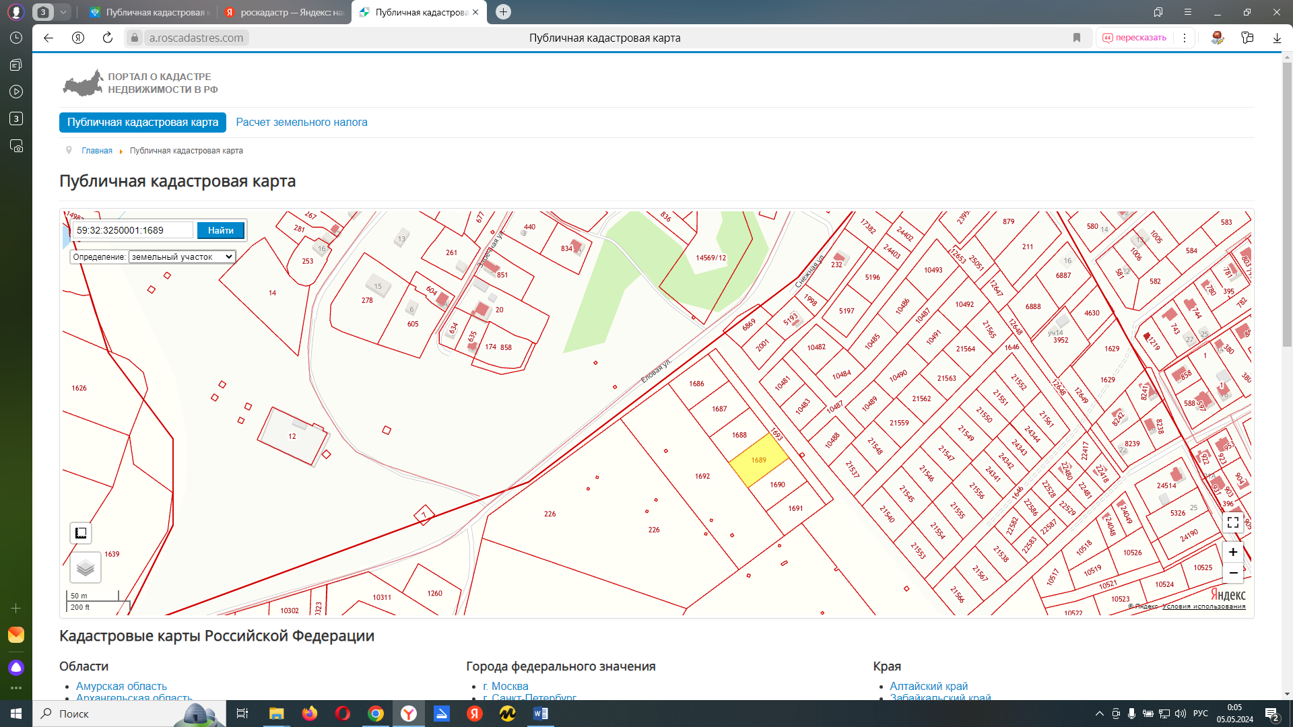Open the Амурская область link
Viewport: 1293px width, 727px height.
pyautogui.click(x=121, y=686)
